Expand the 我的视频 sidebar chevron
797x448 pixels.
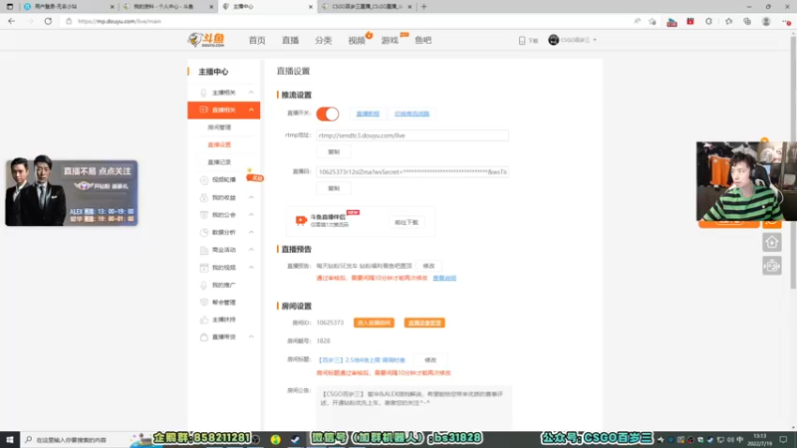[251, 267]
